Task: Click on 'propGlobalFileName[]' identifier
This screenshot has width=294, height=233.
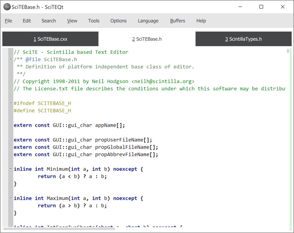Action: click(125, 147)
